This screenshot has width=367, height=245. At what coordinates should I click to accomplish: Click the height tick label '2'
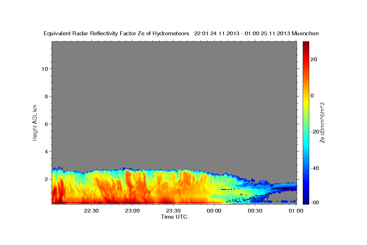click(x=46, y=179)
